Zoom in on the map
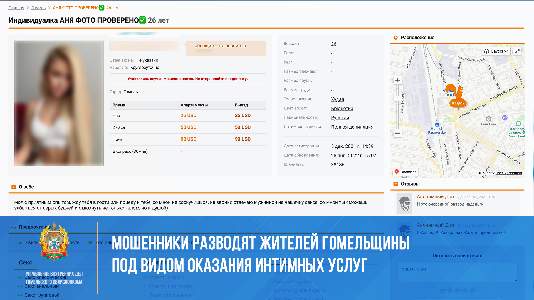The image size is (534, 300). [397, 81]
